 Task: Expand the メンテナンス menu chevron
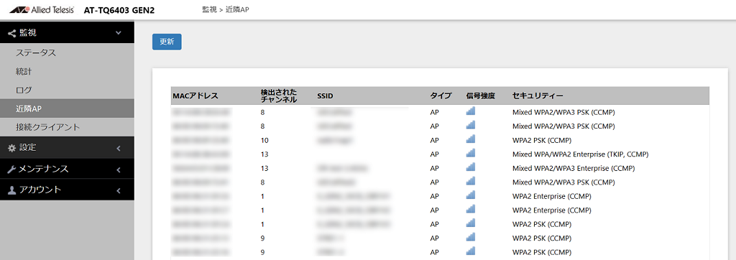119,170
